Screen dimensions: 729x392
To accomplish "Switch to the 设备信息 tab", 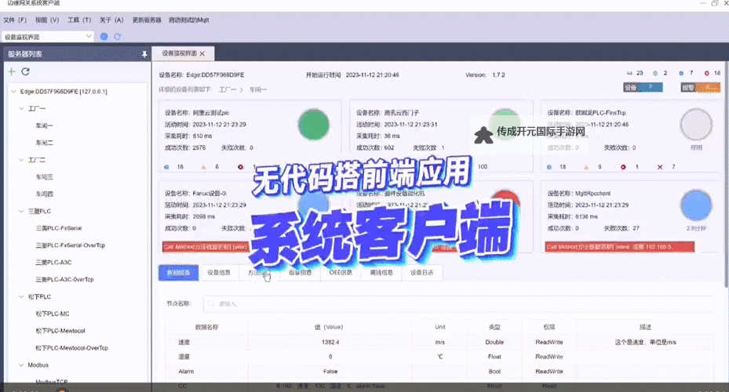I will (x=219, y=273).
